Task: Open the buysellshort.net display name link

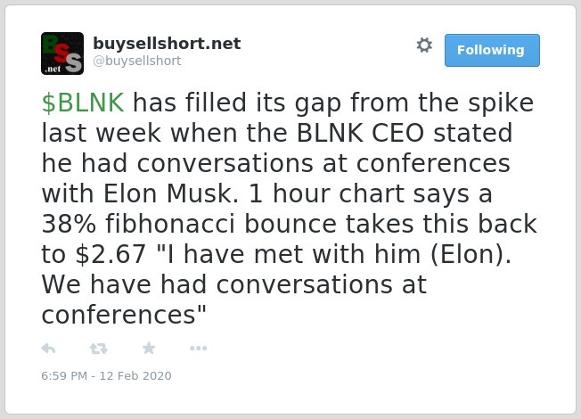Action: tap(167, 44)
